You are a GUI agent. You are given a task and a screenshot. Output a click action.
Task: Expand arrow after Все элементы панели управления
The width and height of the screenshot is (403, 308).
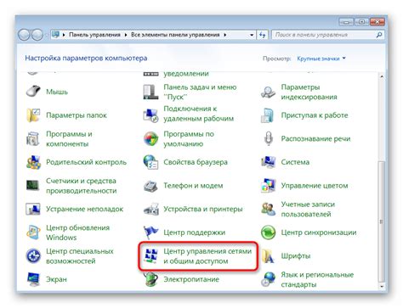(225, 35)
